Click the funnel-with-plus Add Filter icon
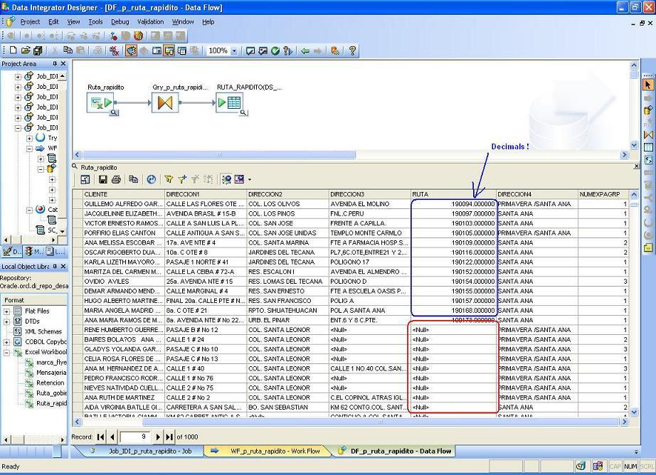 (x=182, y=179)
